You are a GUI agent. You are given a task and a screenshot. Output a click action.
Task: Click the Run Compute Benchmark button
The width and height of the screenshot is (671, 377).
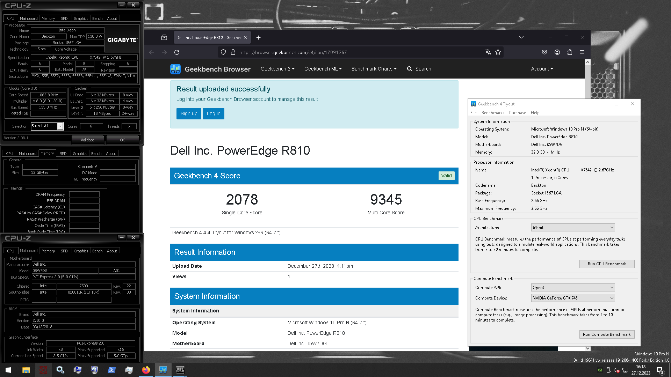click(607, 334)
